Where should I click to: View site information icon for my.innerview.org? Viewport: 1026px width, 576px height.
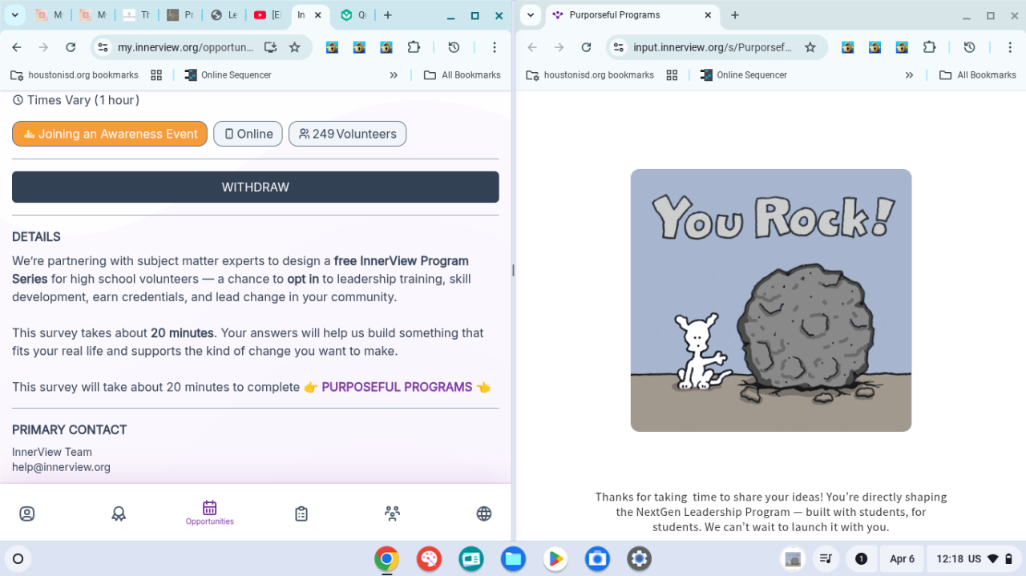(x=103, y=47)
